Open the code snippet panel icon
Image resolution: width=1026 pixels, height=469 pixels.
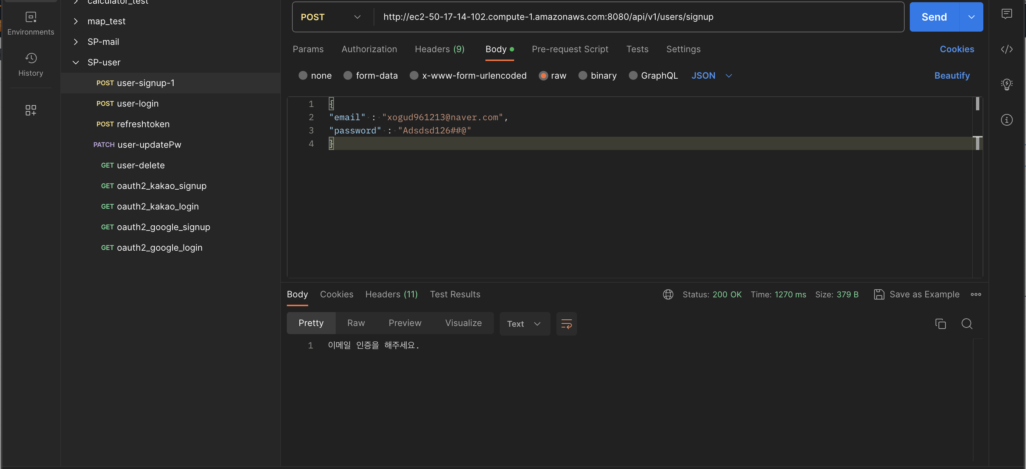pyautogui.click(x=1007, y=49)
